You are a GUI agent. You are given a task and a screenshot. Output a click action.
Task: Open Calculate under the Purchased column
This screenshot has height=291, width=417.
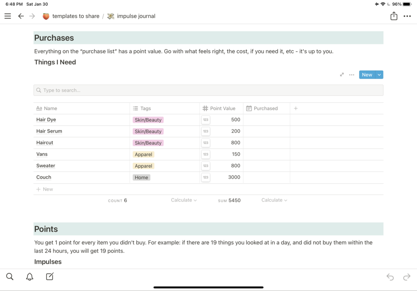(274, 200)
